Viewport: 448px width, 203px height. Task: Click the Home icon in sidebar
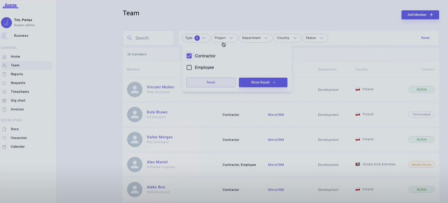click(x=4, y=57)
